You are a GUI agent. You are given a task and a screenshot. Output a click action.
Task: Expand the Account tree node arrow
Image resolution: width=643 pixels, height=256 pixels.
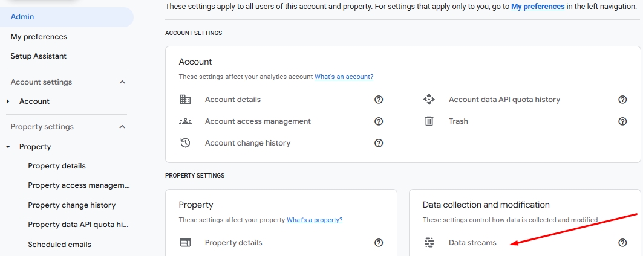coord(8,101)
